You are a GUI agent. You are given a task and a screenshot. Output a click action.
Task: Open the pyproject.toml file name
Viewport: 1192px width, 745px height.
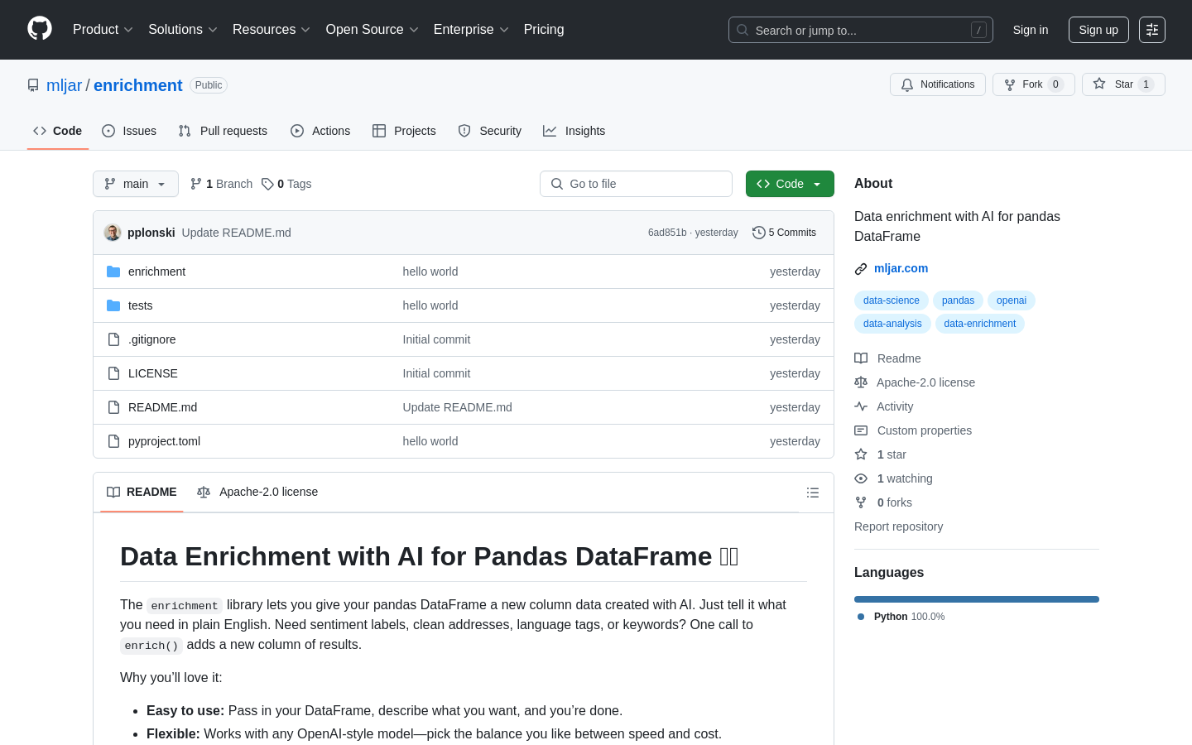pyautogui.click(x=164, y=441)
